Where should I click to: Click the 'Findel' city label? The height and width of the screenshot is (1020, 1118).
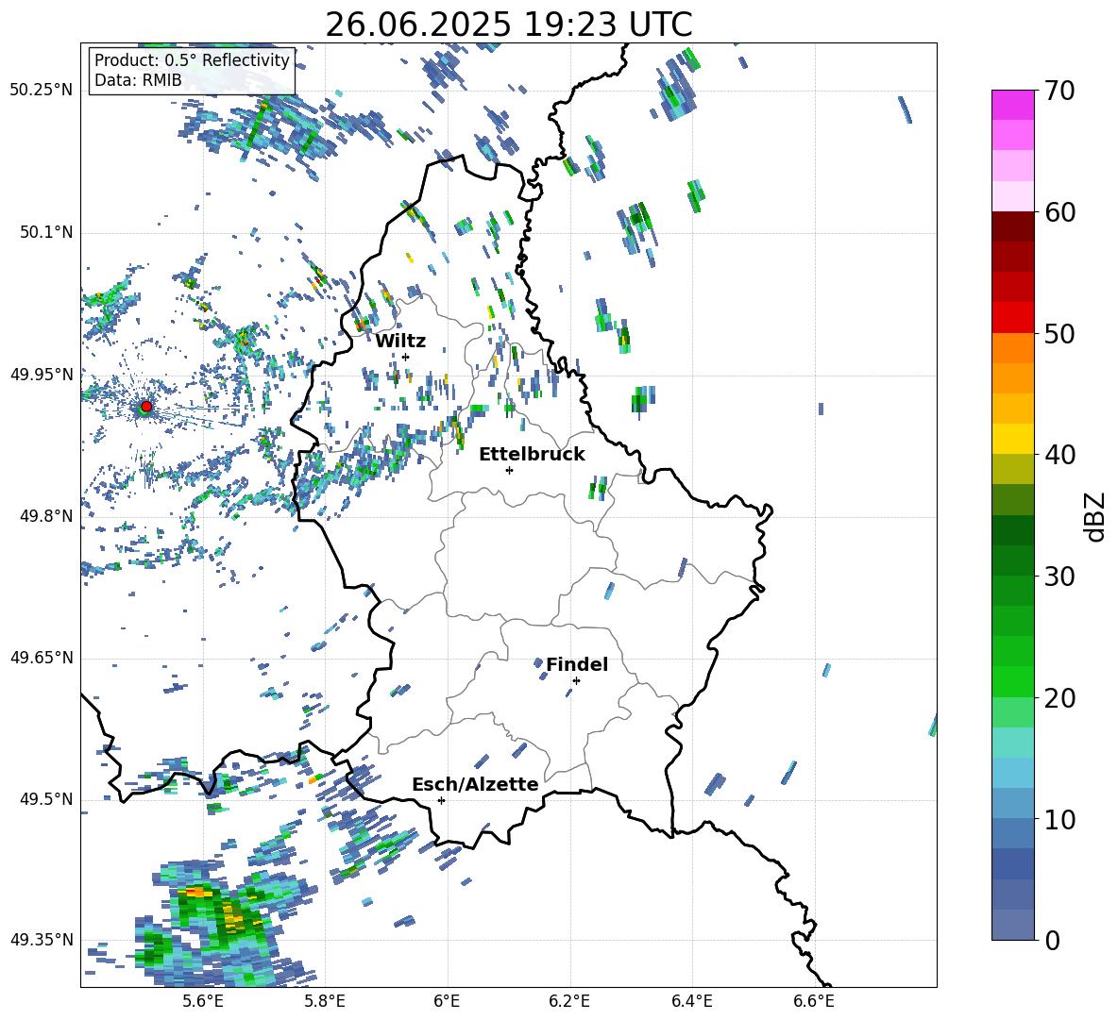click(x=577, y=664)
